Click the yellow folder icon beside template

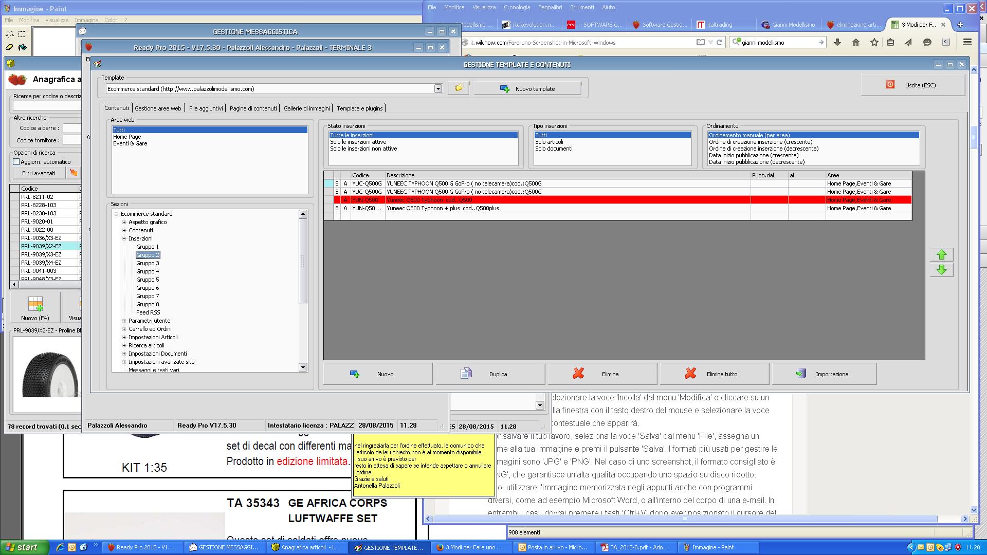pyautogui.click(x=458, y=88)
